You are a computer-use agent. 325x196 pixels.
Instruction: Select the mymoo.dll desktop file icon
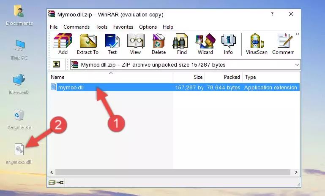click(x=19, y=154)
